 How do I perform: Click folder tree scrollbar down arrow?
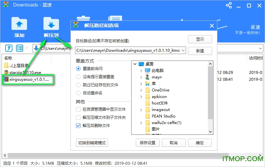(210, 132)
